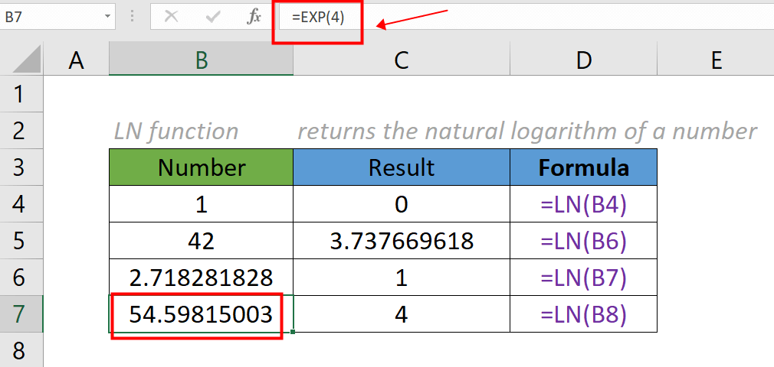The width and height of the screenshot is (774, 367).
Task: Click the blue Result header cell
Action: tap(402, 167)
